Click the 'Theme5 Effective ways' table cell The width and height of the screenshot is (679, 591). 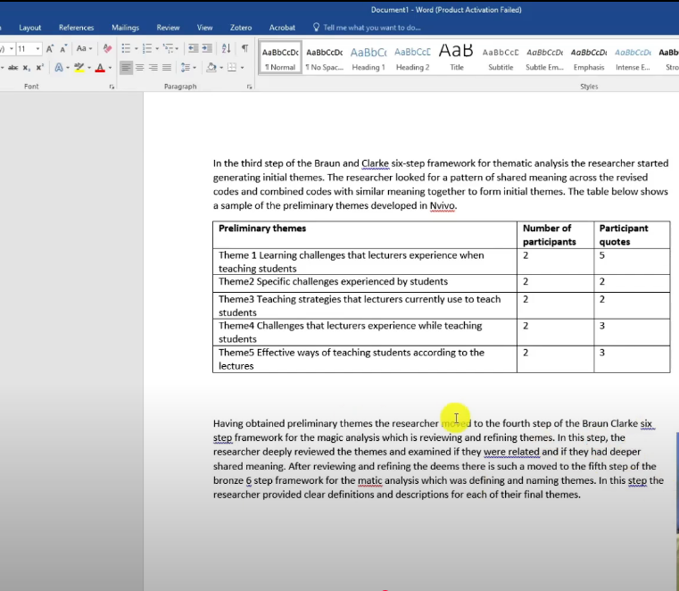click(x=365, y=359)
